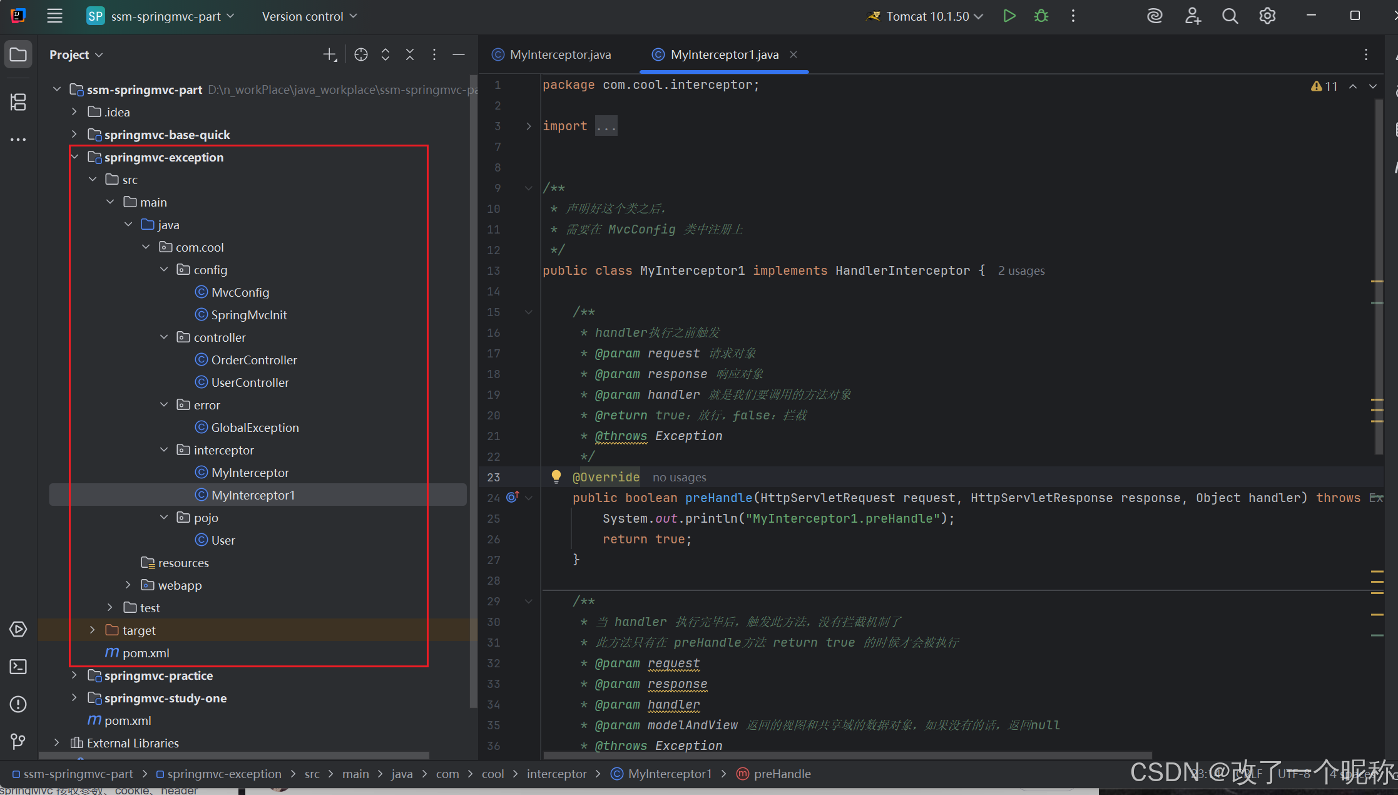Screen dimensions: 1398x795
Task: Click the intention lightbulb on line 23
Action: pos(556,477)
